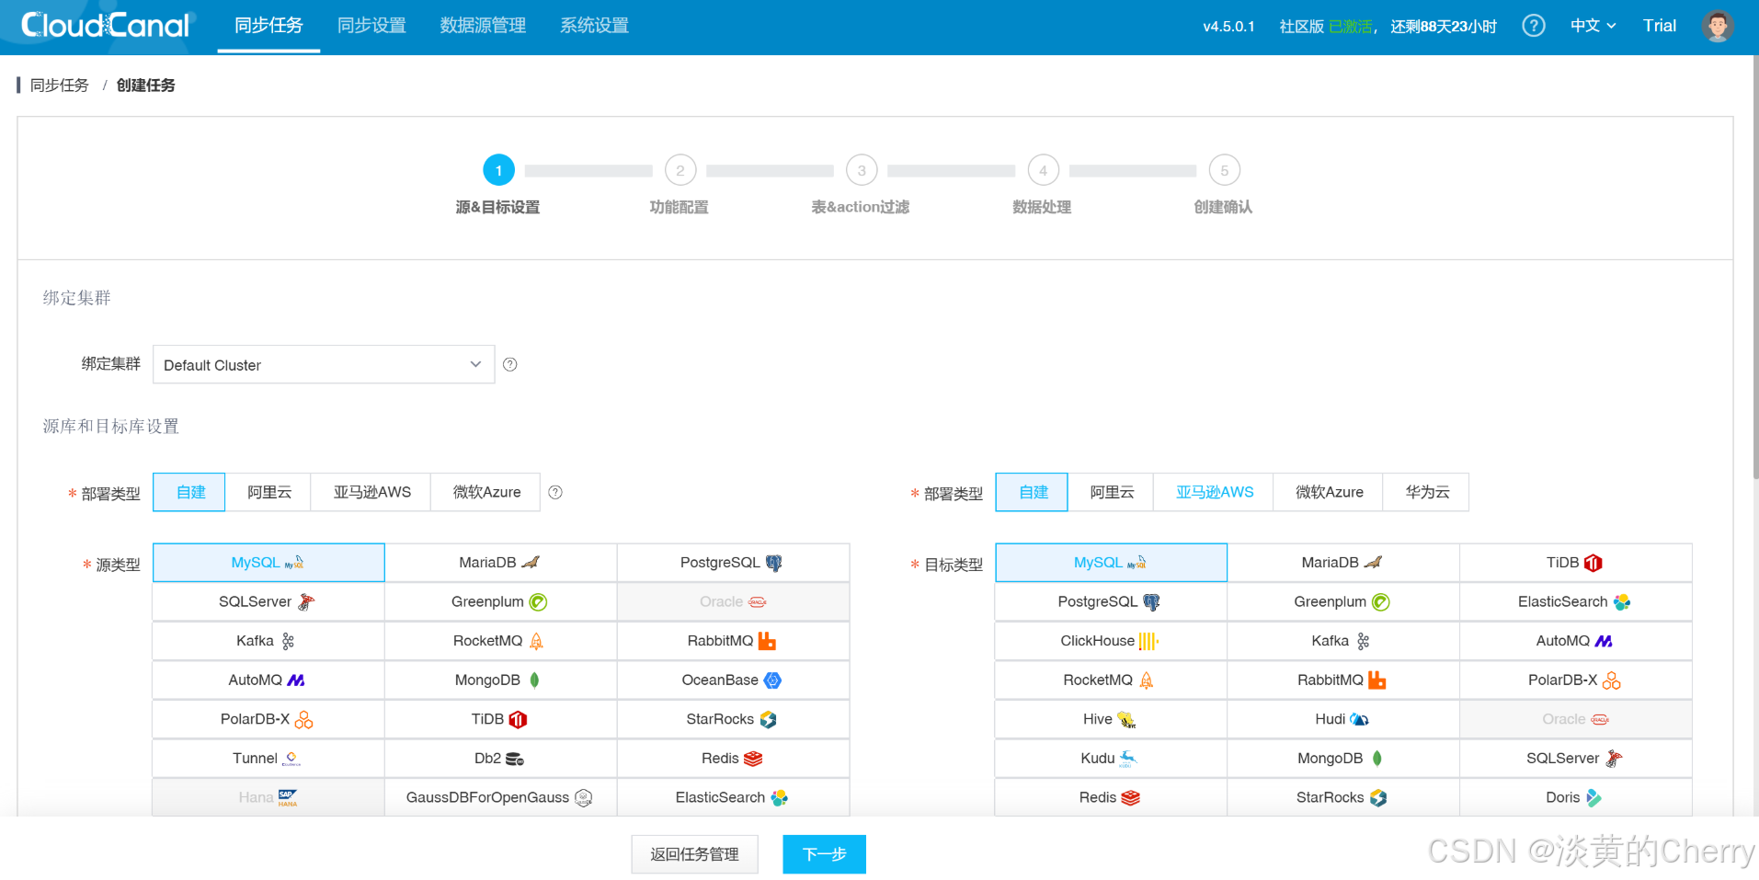The width and height of the screenshot is (1759, 880).
Task: Choose TiDB source type
Action: tap(501, 720)
